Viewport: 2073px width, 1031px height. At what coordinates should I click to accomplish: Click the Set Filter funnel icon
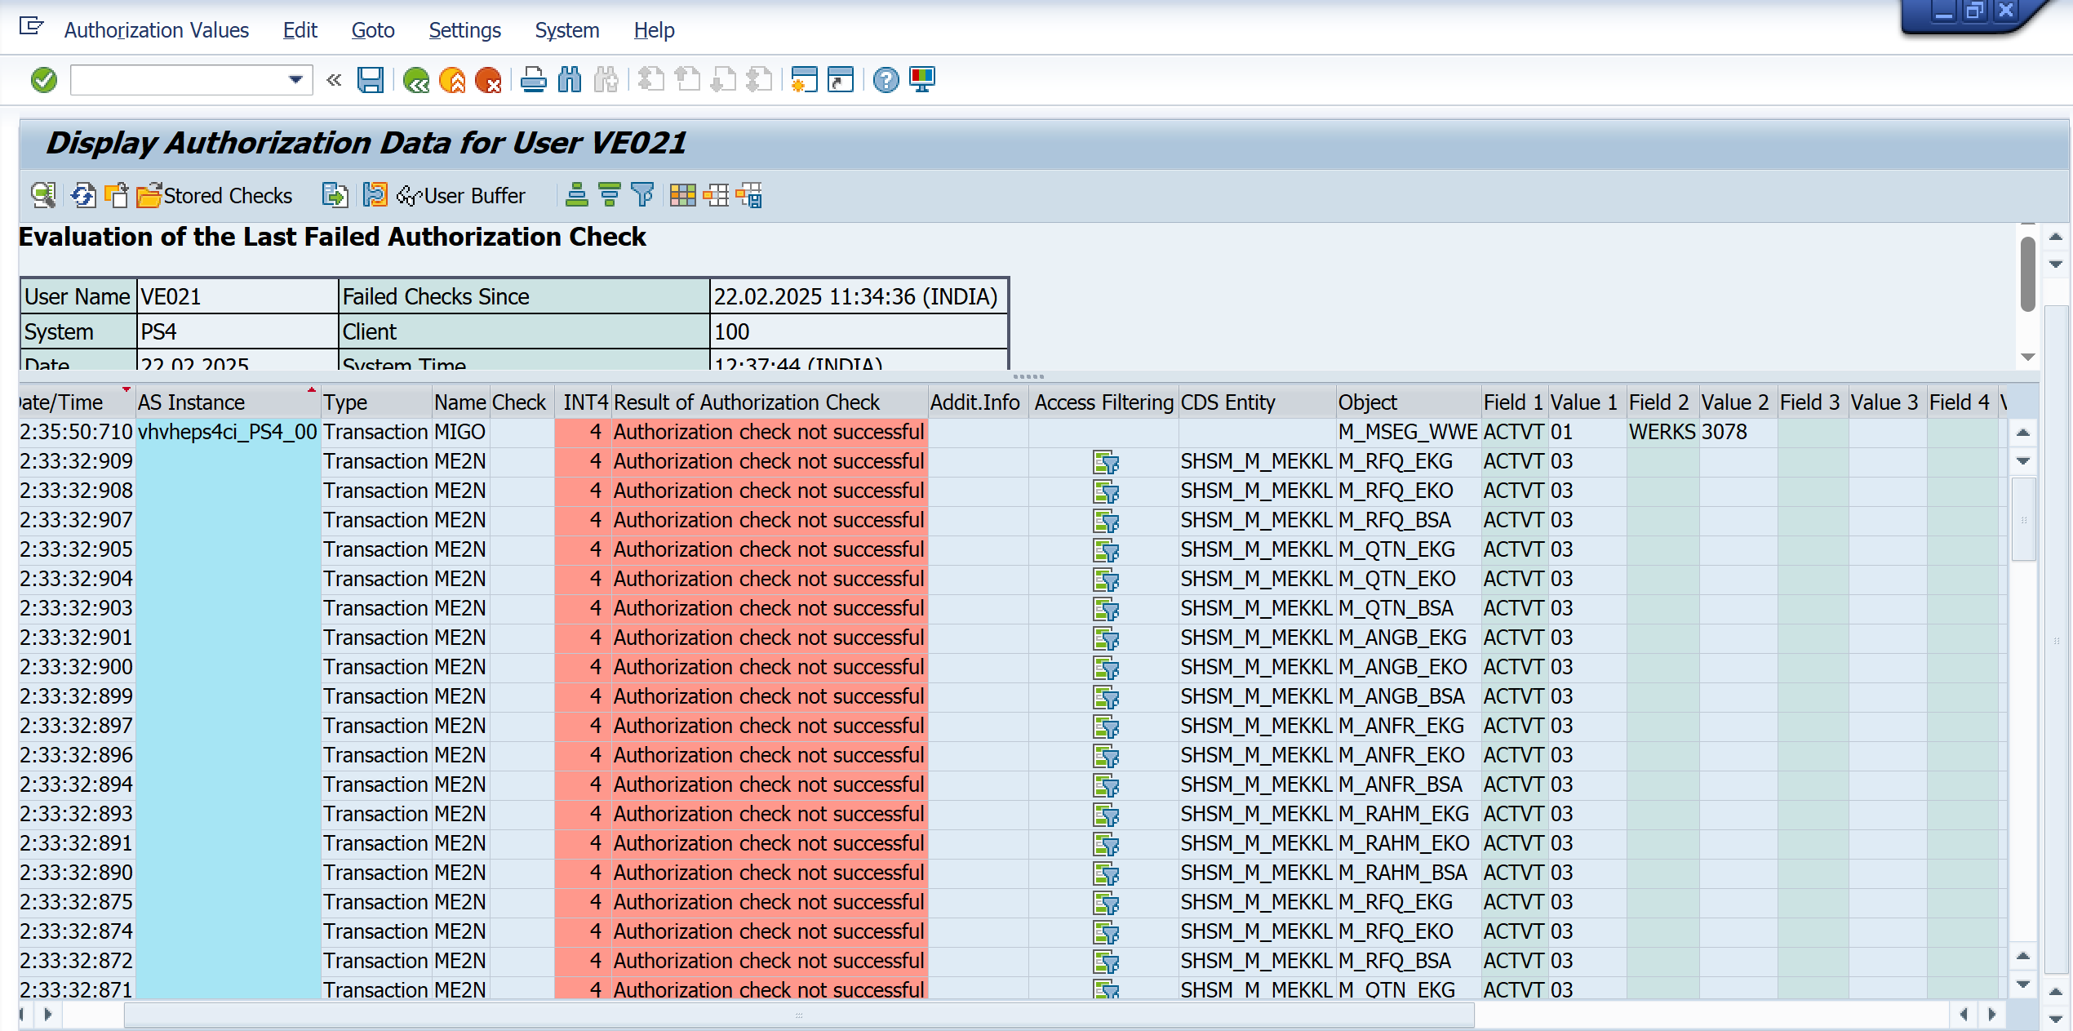pyautogui.click(x=643, y=195)
